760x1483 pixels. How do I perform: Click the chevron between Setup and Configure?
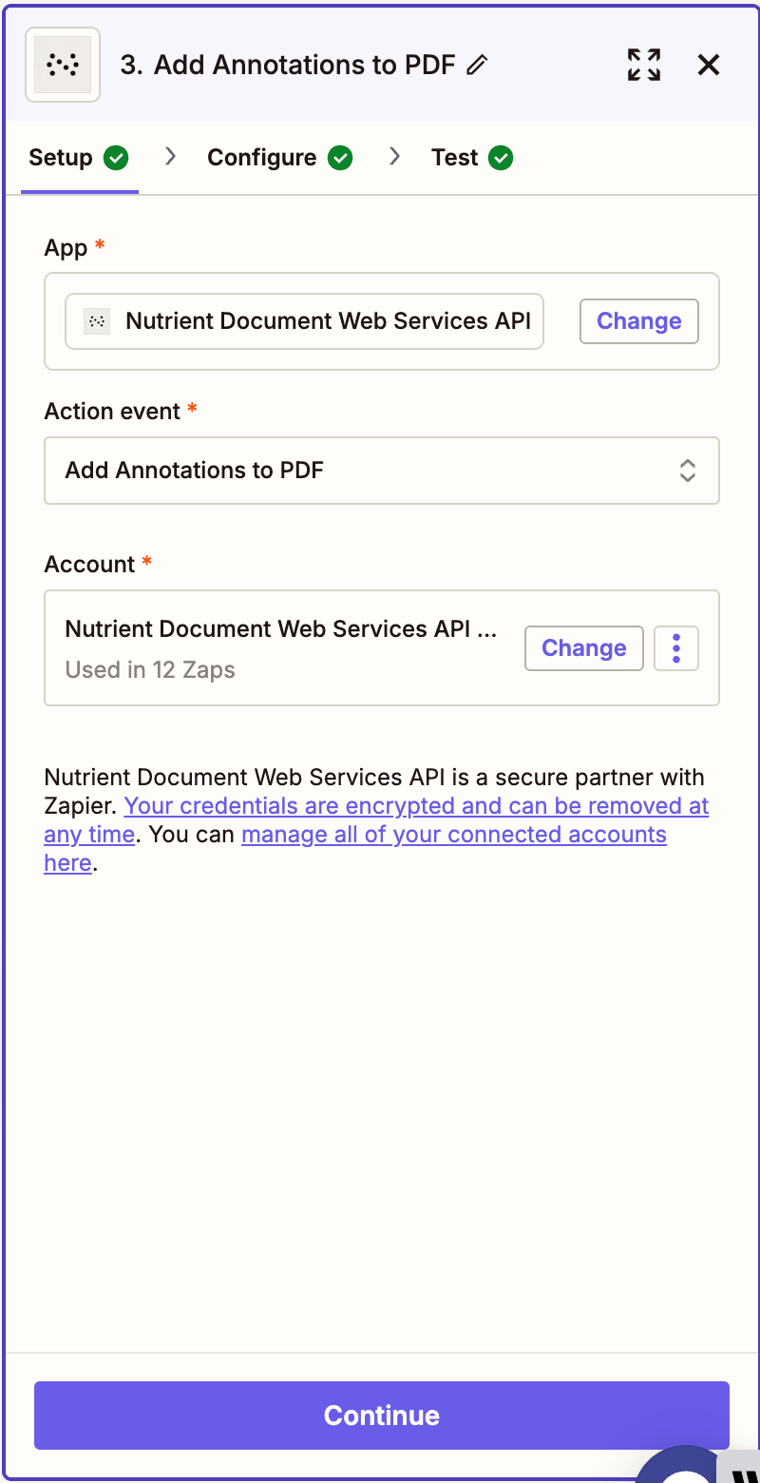(x=169, y=157)
